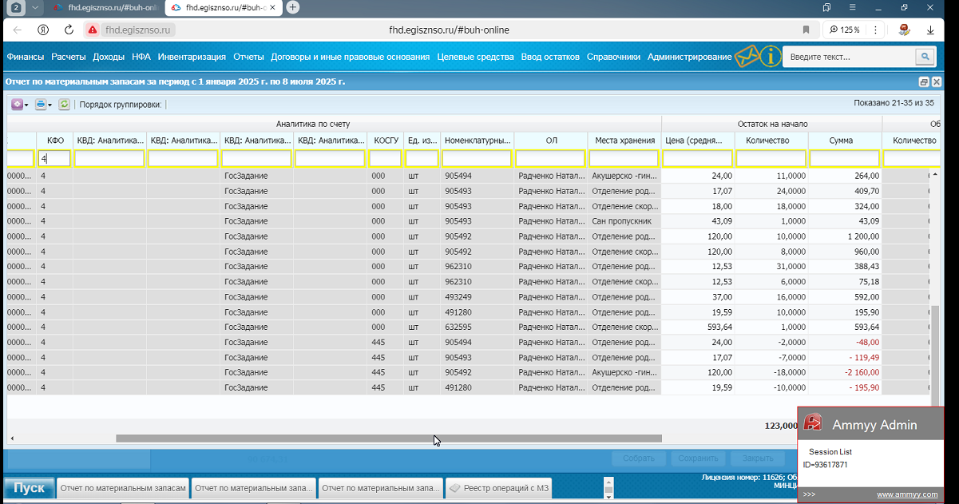Select the Сан пропускник storage cell
The image size is (959, 504).
[624, 221]
